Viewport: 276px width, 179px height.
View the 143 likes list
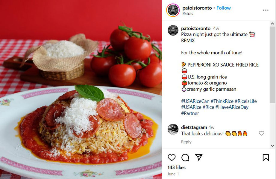click(176, 167)
